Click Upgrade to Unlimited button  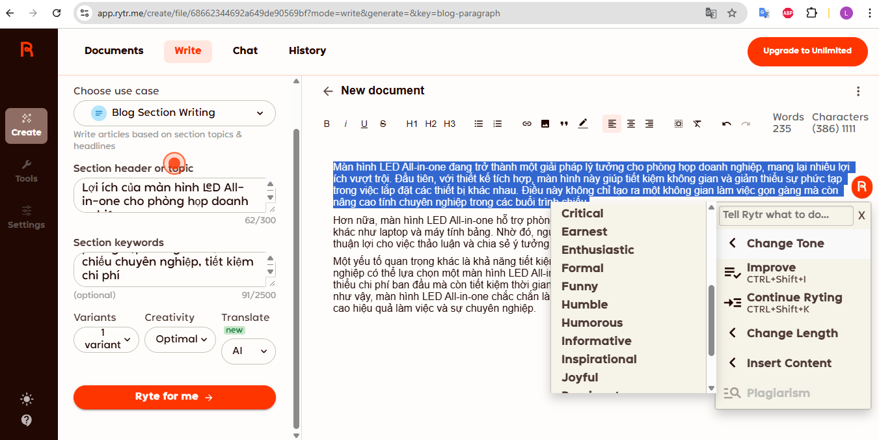tap(807, 51)
